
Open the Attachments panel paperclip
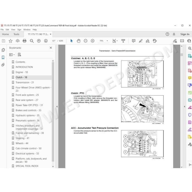pos(3,65)
